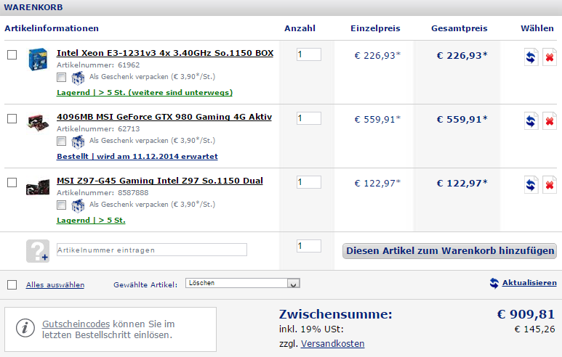
Task: Focus quantity field for GTX 980
Action: pos(308,118)
